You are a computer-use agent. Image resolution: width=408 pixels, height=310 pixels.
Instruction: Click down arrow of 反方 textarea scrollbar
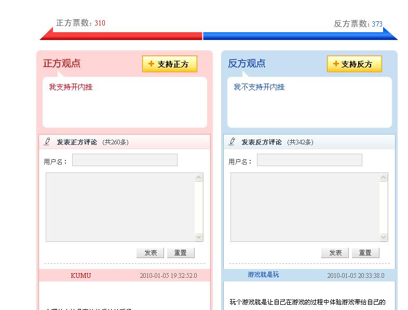point(383,237)
